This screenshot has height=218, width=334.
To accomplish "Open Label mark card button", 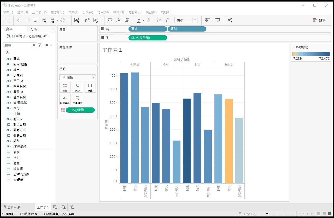I will (x=90, y=87).
